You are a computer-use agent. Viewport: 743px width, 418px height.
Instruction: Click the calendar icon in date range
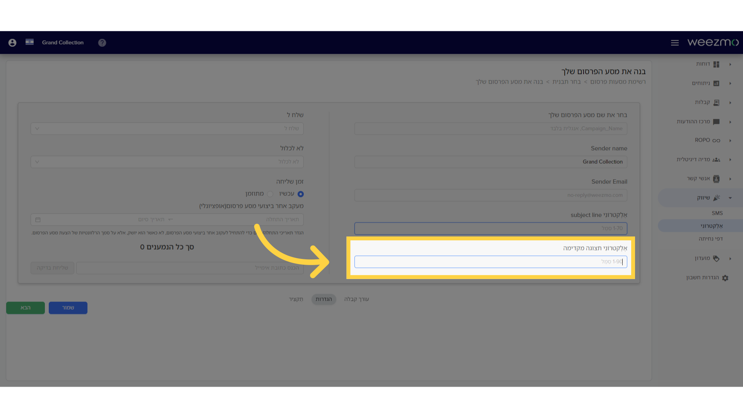38,220
